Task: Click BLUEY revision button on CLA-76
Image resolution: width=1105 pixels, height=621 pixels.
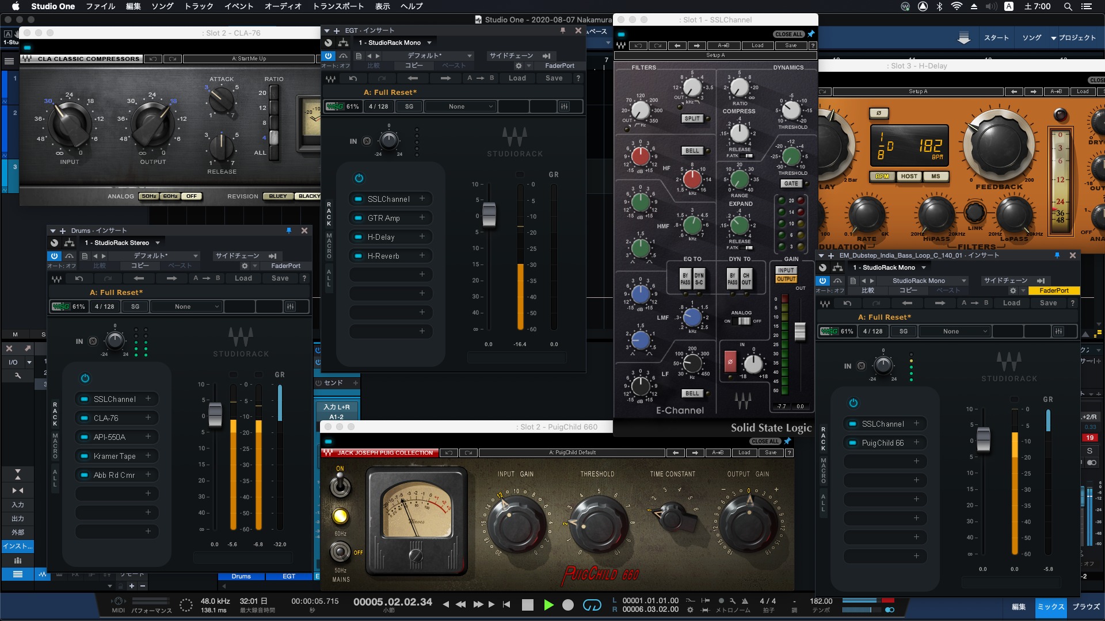Action: tap(278, 196)
